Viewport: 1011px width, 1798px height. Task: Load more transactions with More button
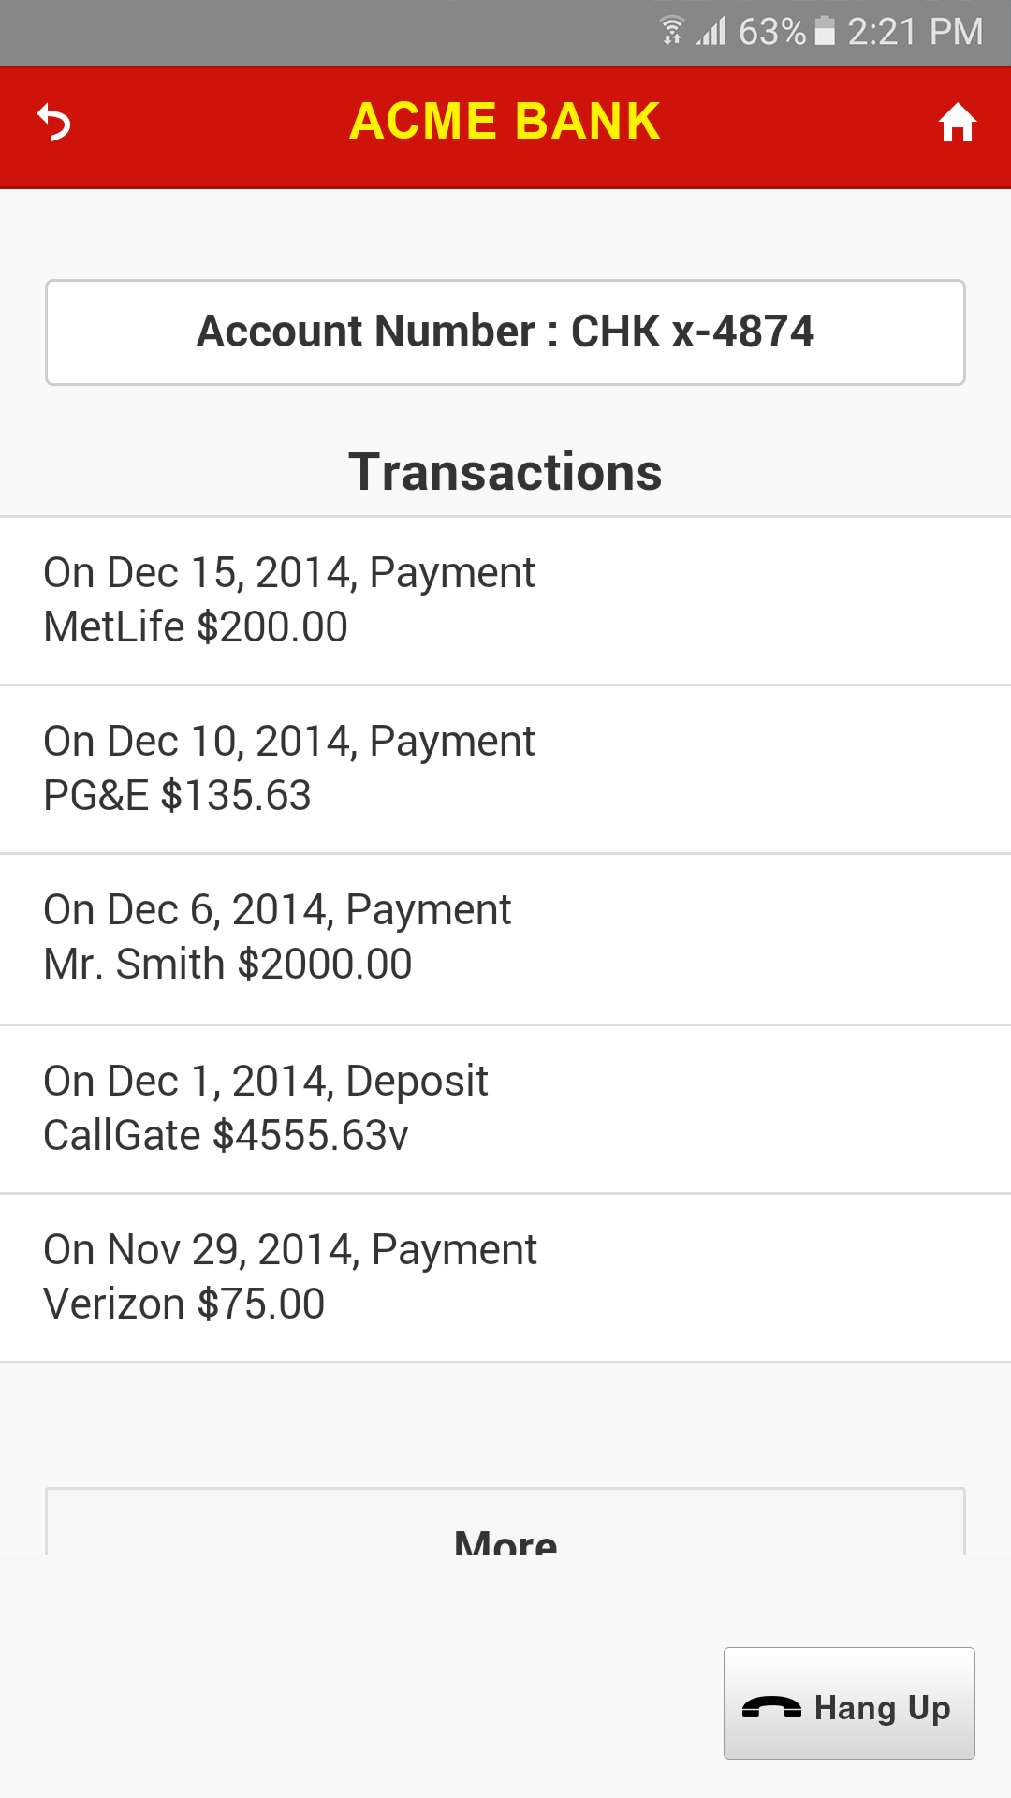pyautogui.click(x=505, y=1526)
